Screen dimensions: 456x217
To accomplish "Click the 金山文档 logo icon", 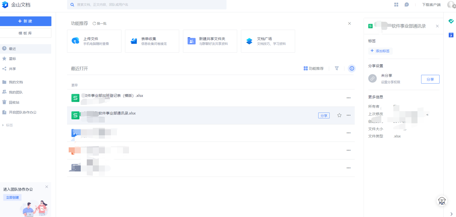I will (5, 5).
